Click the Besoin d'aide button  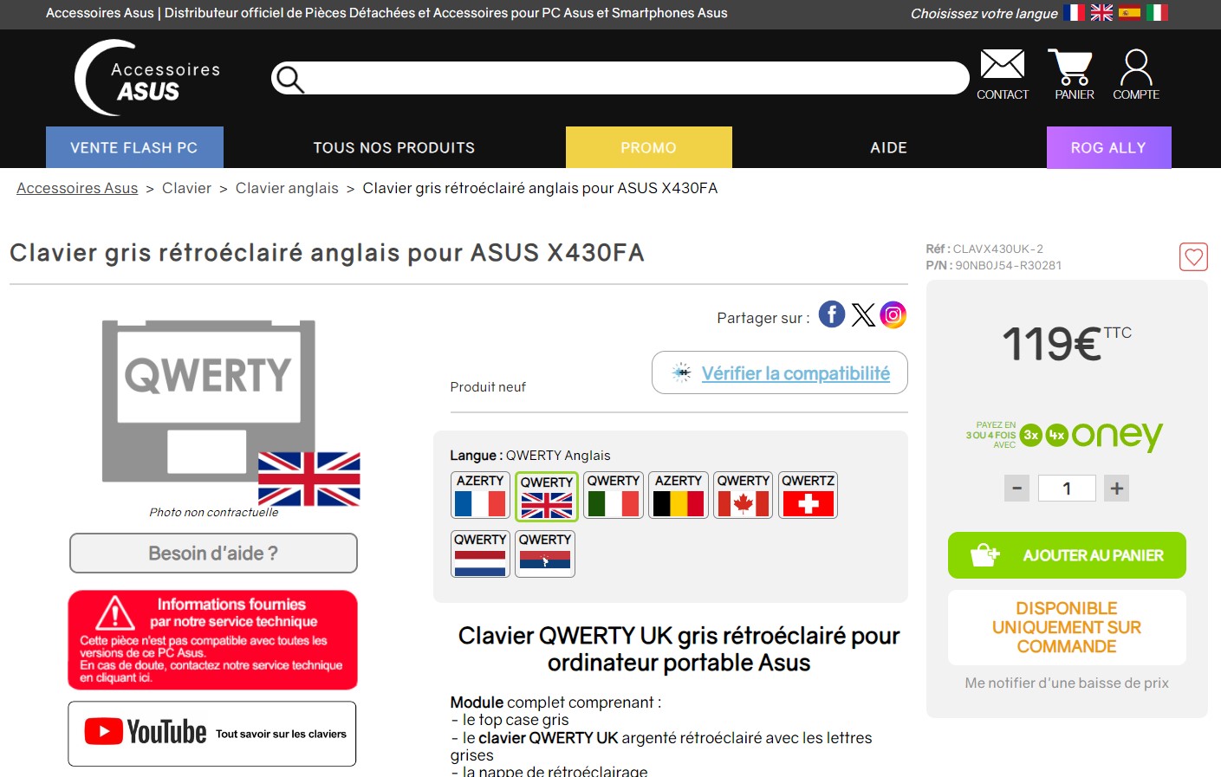coord(213,554)
